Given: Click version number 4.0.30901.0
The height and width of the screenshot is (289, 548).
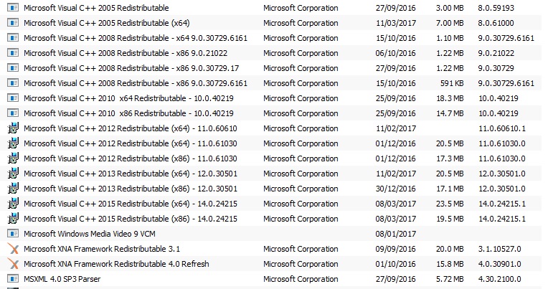Looking at the screenshot, I should [x=499, y=264].
